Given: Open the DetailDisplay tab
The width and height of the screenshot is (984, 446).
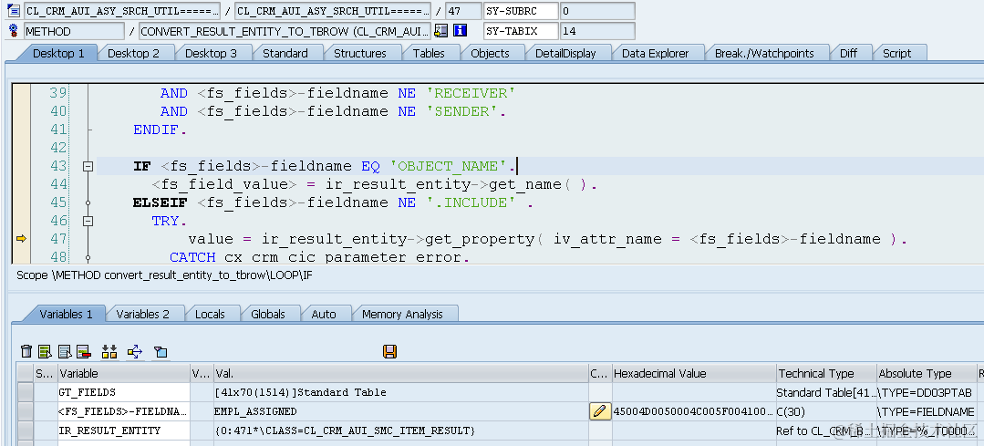Looking at the screenshot, I should point(565,53).
